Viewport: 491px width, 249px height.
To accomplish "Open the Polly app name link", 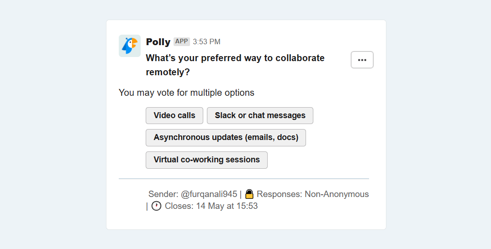I will tap(158, 41).
